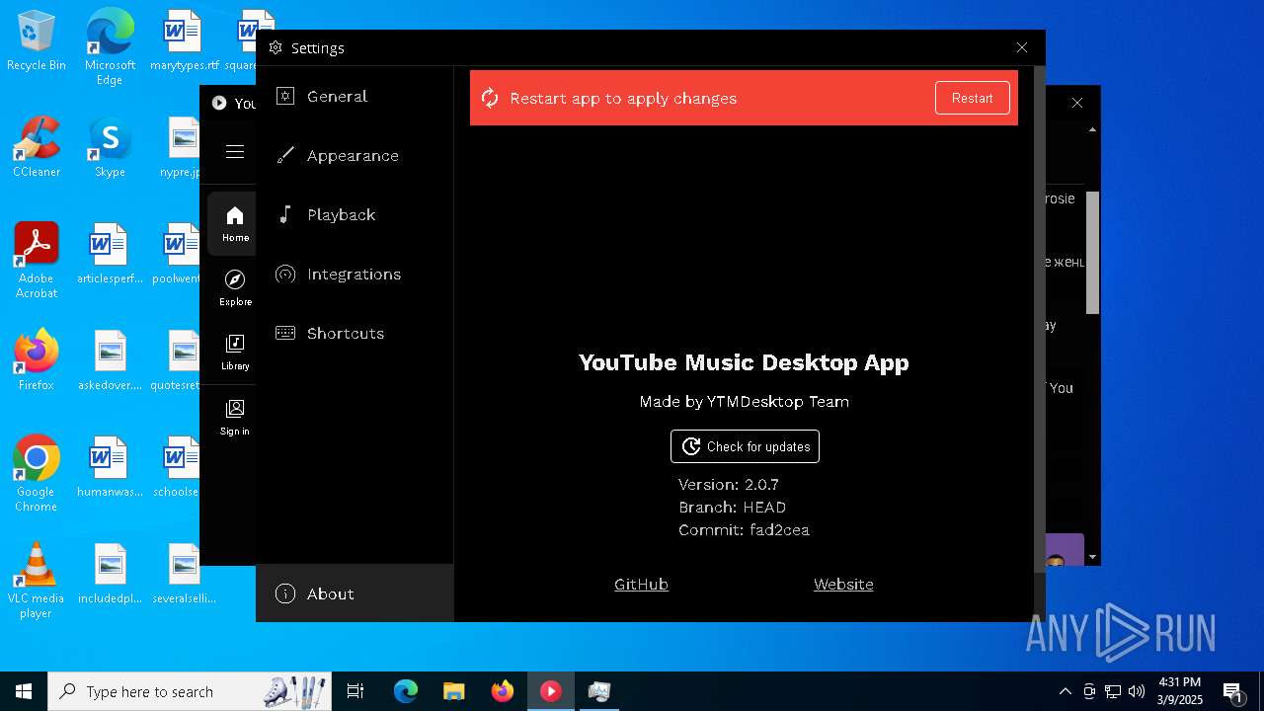The width and height of the screenshot is (1264, 711).
Task: Click the Settings window vertical scrollbar
Action: click(x=1039, y=319)
